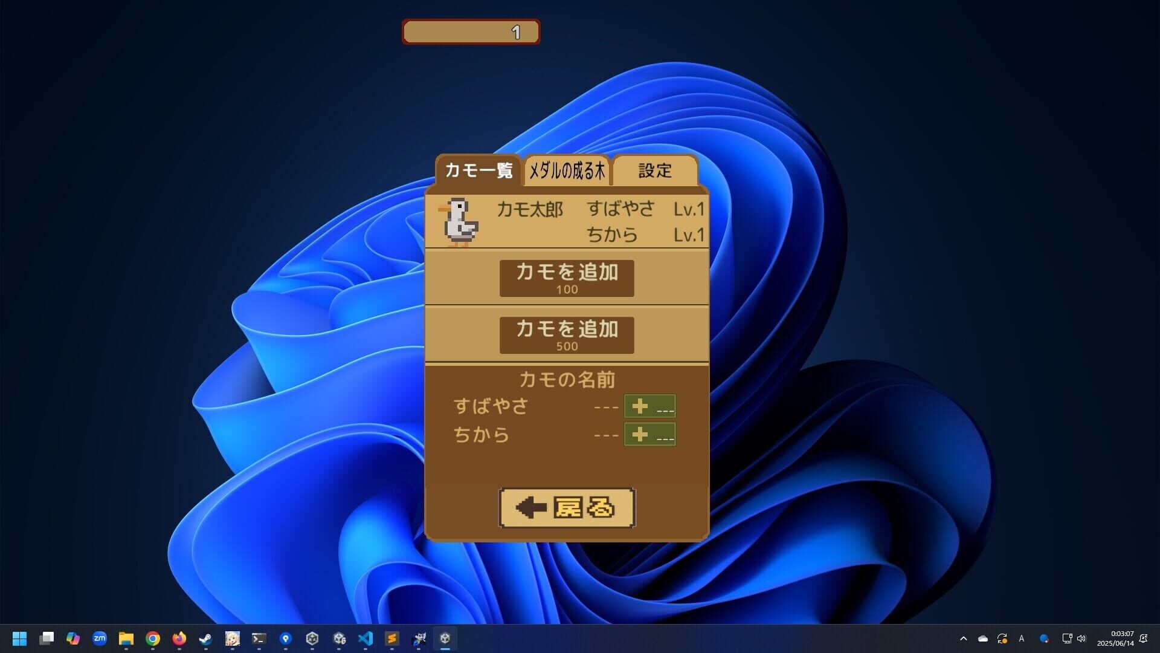
Task: Open Copilot from the taskbar
Action: (x=74, y=639)
